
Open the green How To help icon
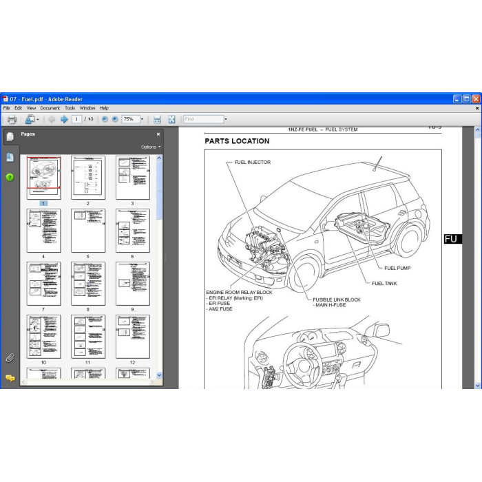point(10,177)
